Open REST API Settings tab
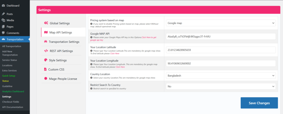 (61, 51)
